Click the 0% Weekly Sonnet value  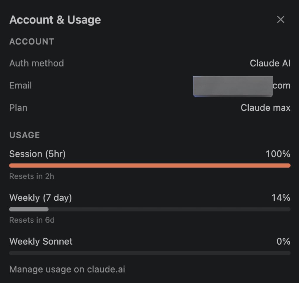point(283,241)
